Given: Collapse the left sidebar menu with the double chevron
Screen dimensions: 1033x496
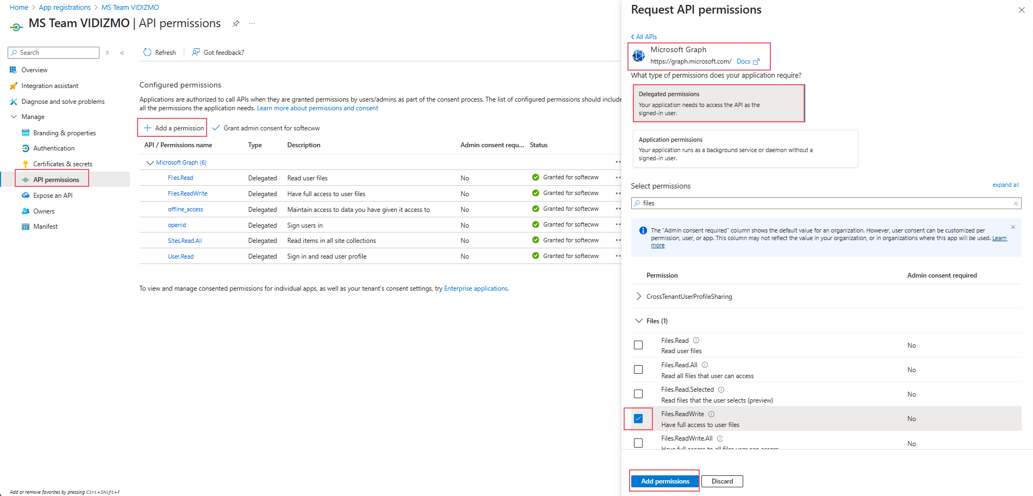Looking at the screenshot, I should coord(122,53).
